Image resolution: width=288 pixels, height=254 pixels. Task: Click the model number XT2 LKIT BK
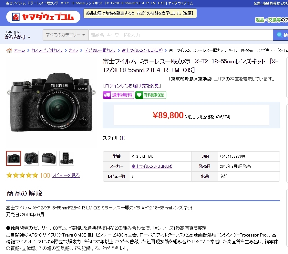point(142,156)
